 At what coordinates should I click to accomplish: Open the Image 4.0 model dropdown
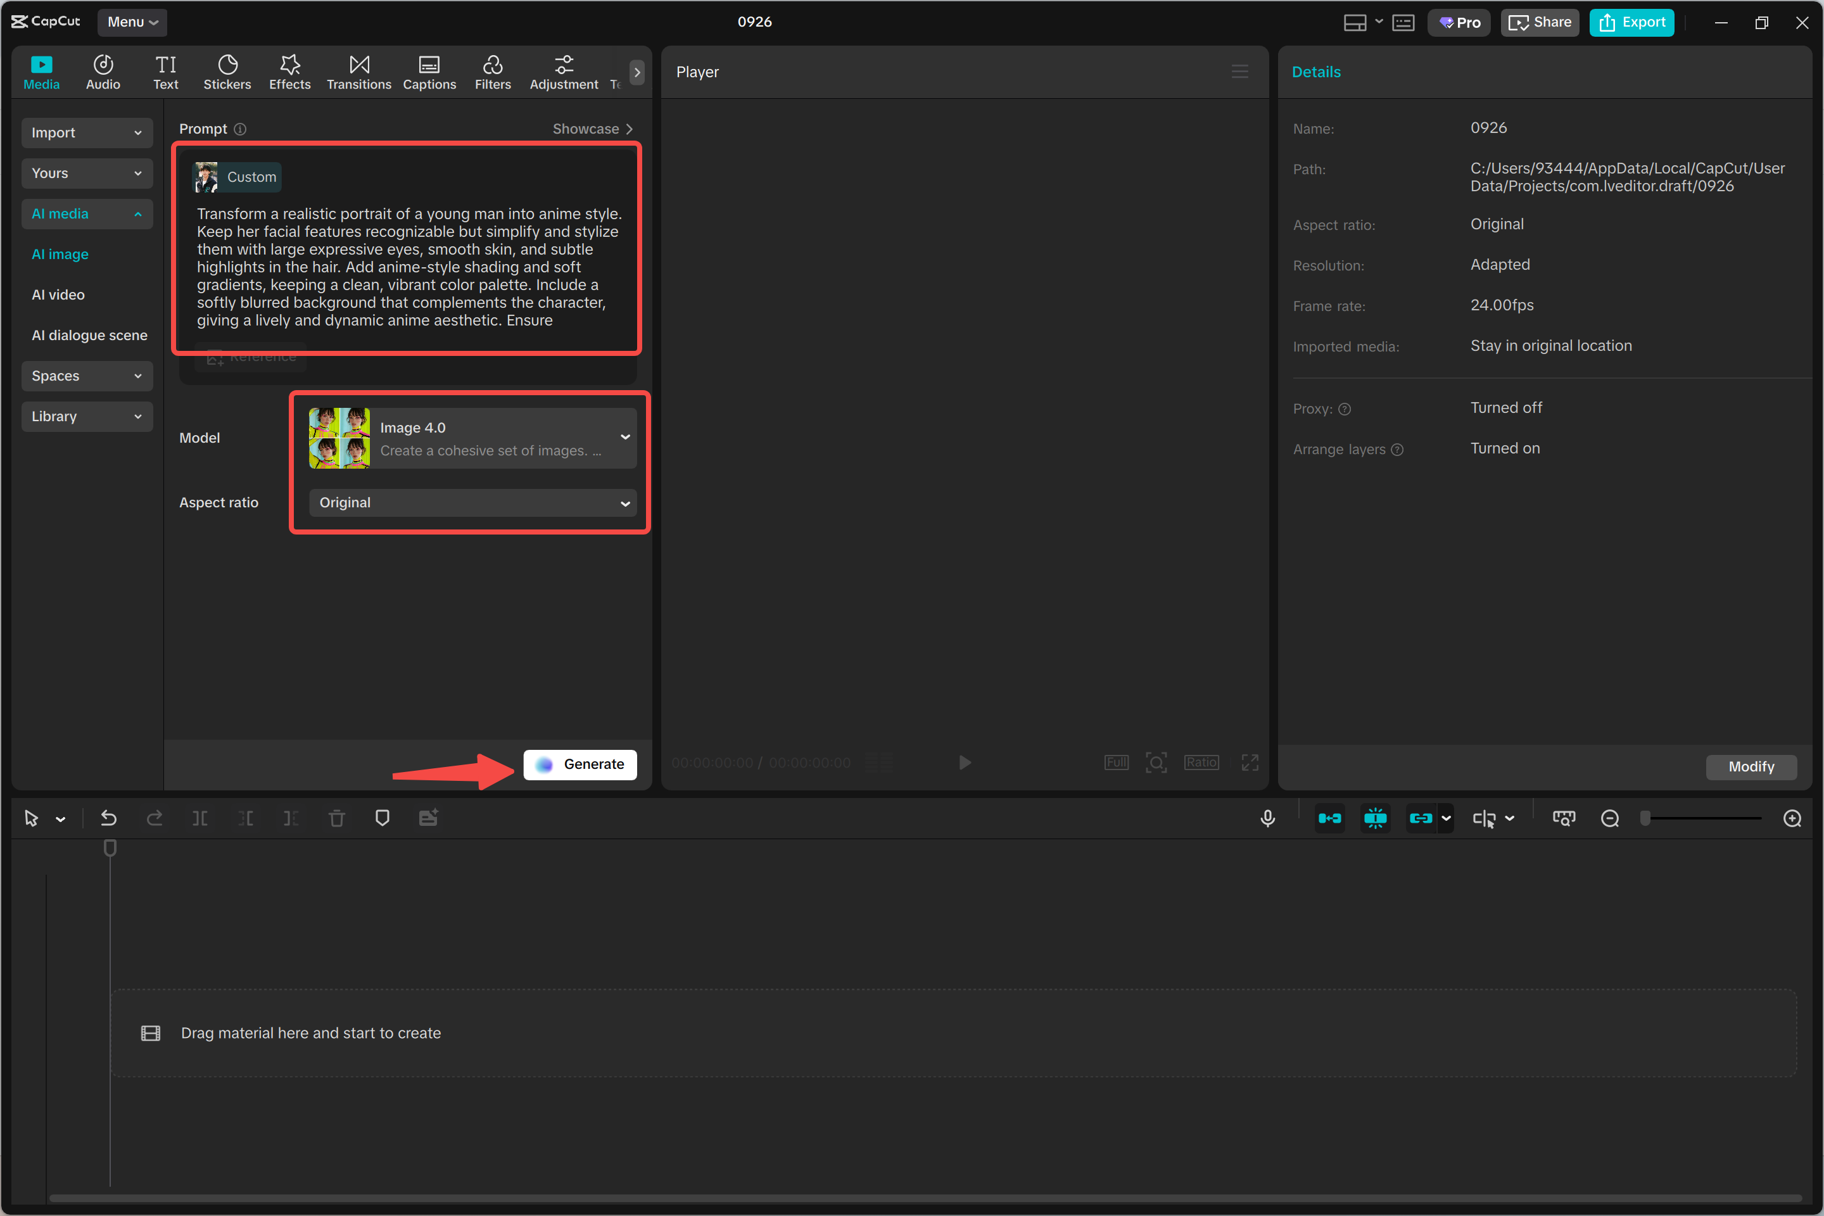[472, 438]
